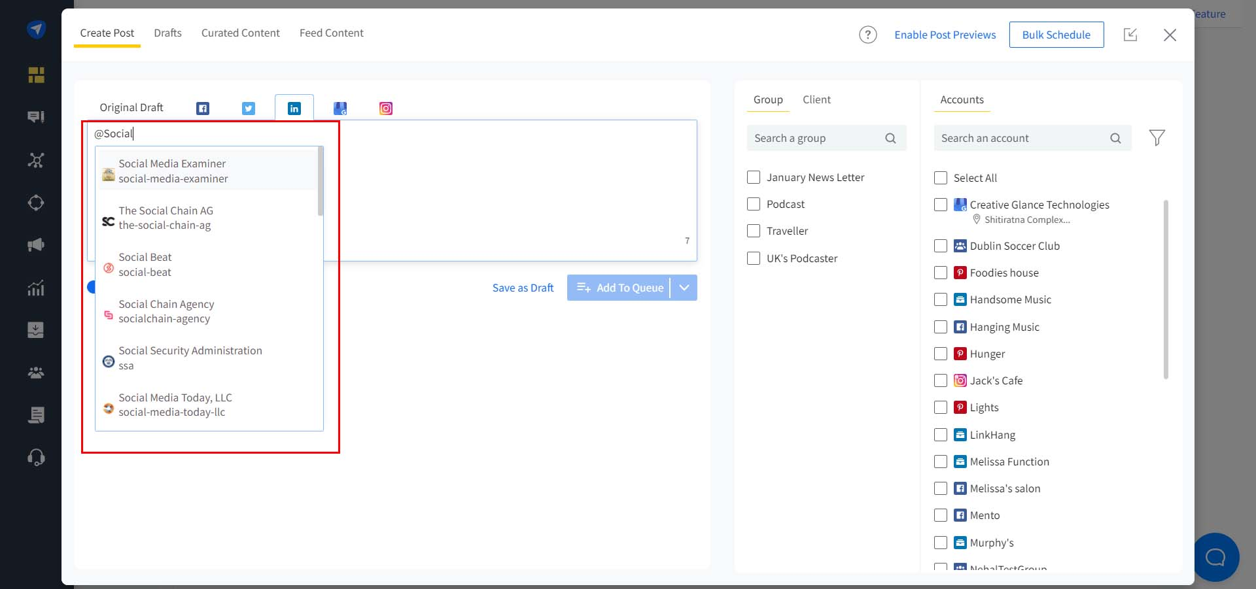Viewport: 1256px width, 589px height.
Task: Select the Accounts tab
Action: (x=962, y=99)
